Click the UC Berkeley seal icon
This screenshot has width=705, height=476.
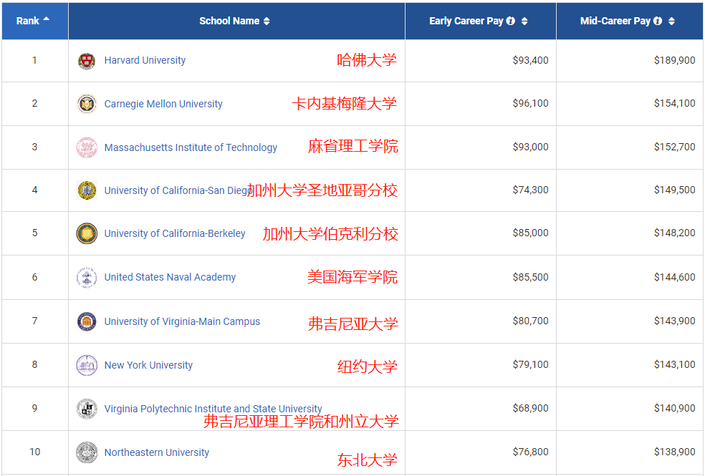pos(87,233)
